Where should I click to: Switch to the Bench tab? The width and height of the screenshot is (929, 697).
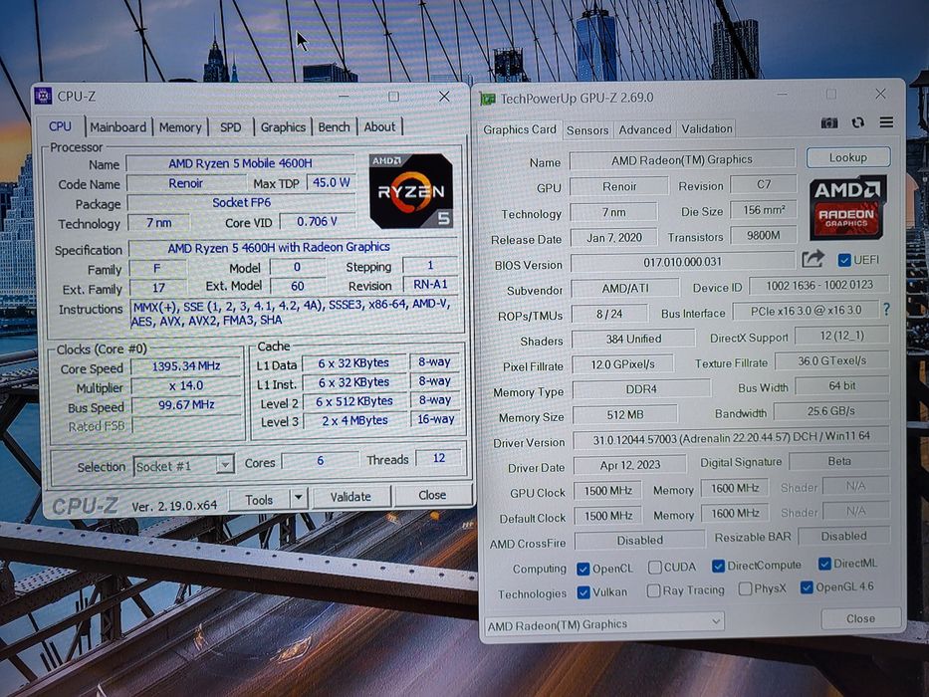[335, 126]
